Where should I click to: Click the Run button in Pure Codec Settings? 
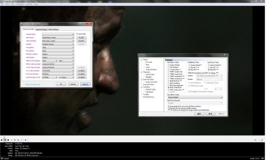click(81, 37)
